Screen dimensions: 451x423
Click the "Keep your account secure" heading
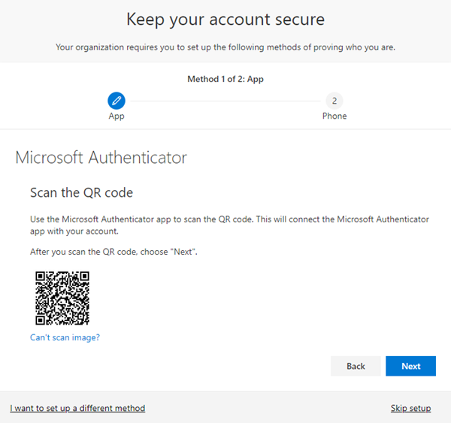point(225,19)
